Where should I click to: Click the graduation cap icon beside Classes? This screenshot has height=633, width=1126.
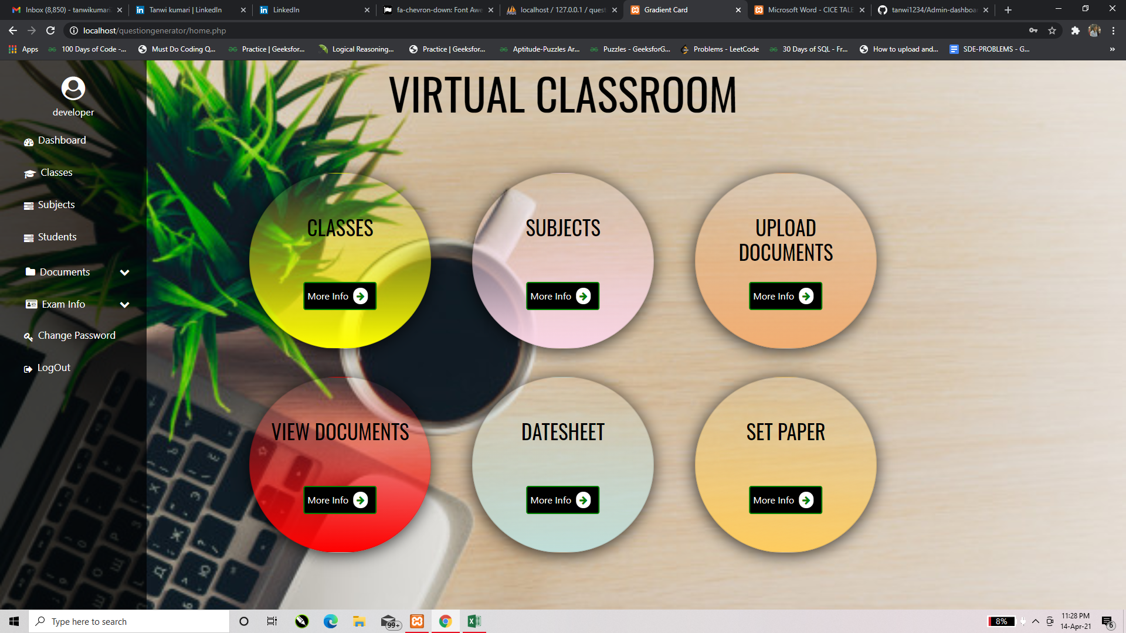pyautogui.click(x=30, y=173)
